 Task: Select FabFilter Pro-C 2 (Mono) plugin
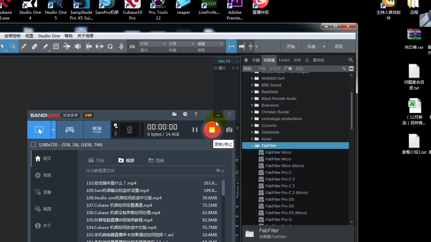click(x=287, y=193)
